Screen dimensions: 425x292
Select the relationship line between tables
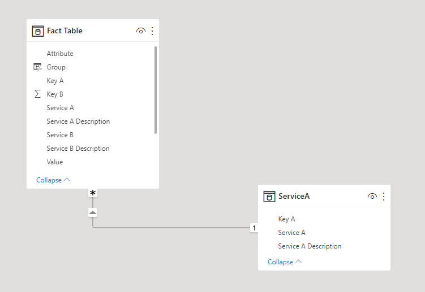(x=171, y=228)
